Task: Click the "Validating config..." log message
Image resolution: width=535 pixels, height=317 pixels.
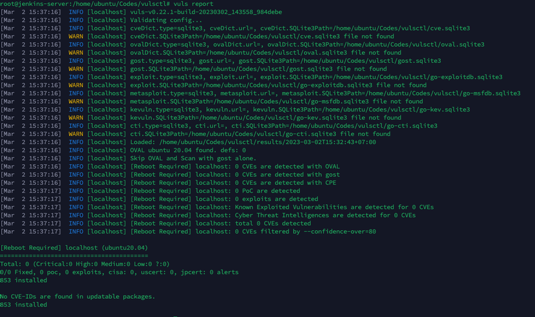Action: (x=161, y=20)
